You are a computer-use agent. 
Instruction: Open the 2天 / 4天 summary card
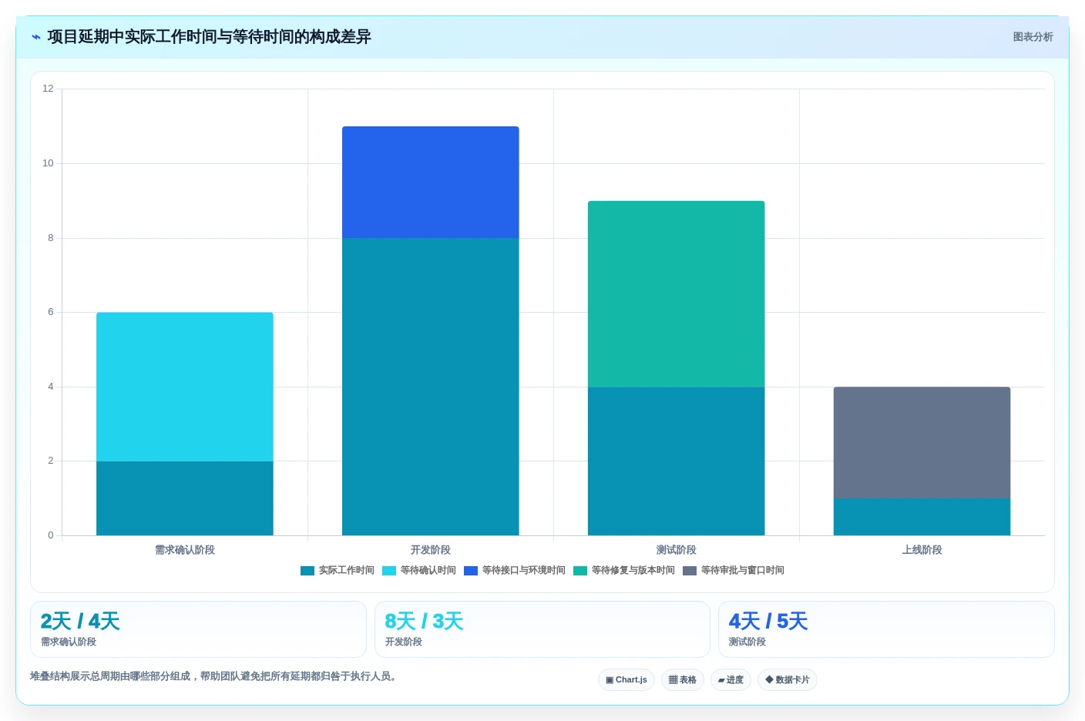(198, 629)
